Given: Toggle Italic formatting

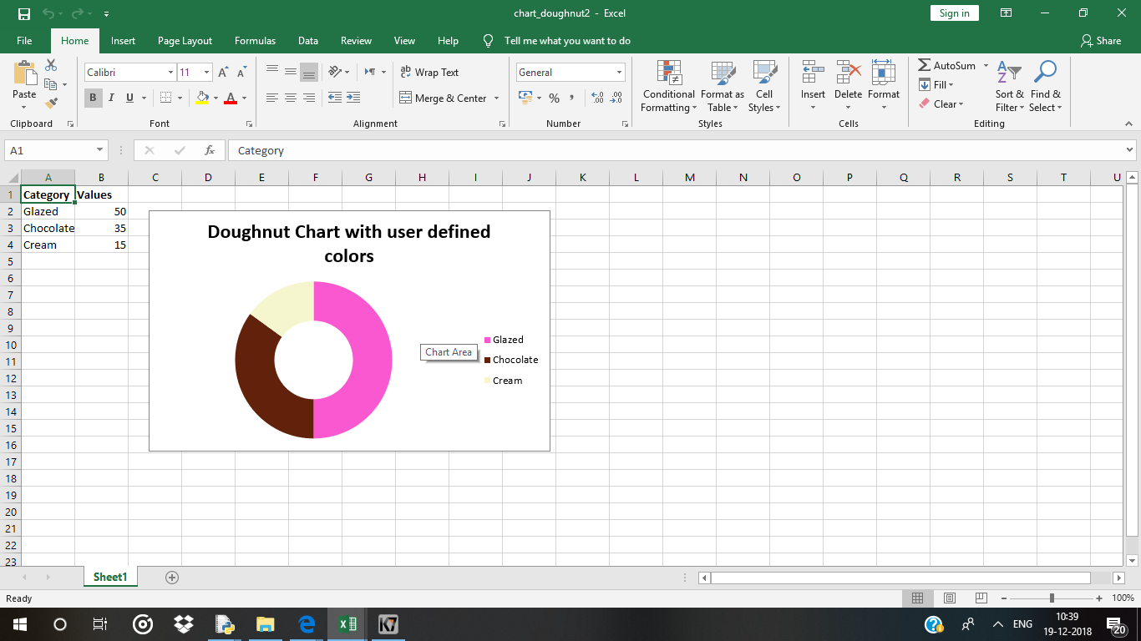Looking at the screenshot, I should tap(111, 98).
